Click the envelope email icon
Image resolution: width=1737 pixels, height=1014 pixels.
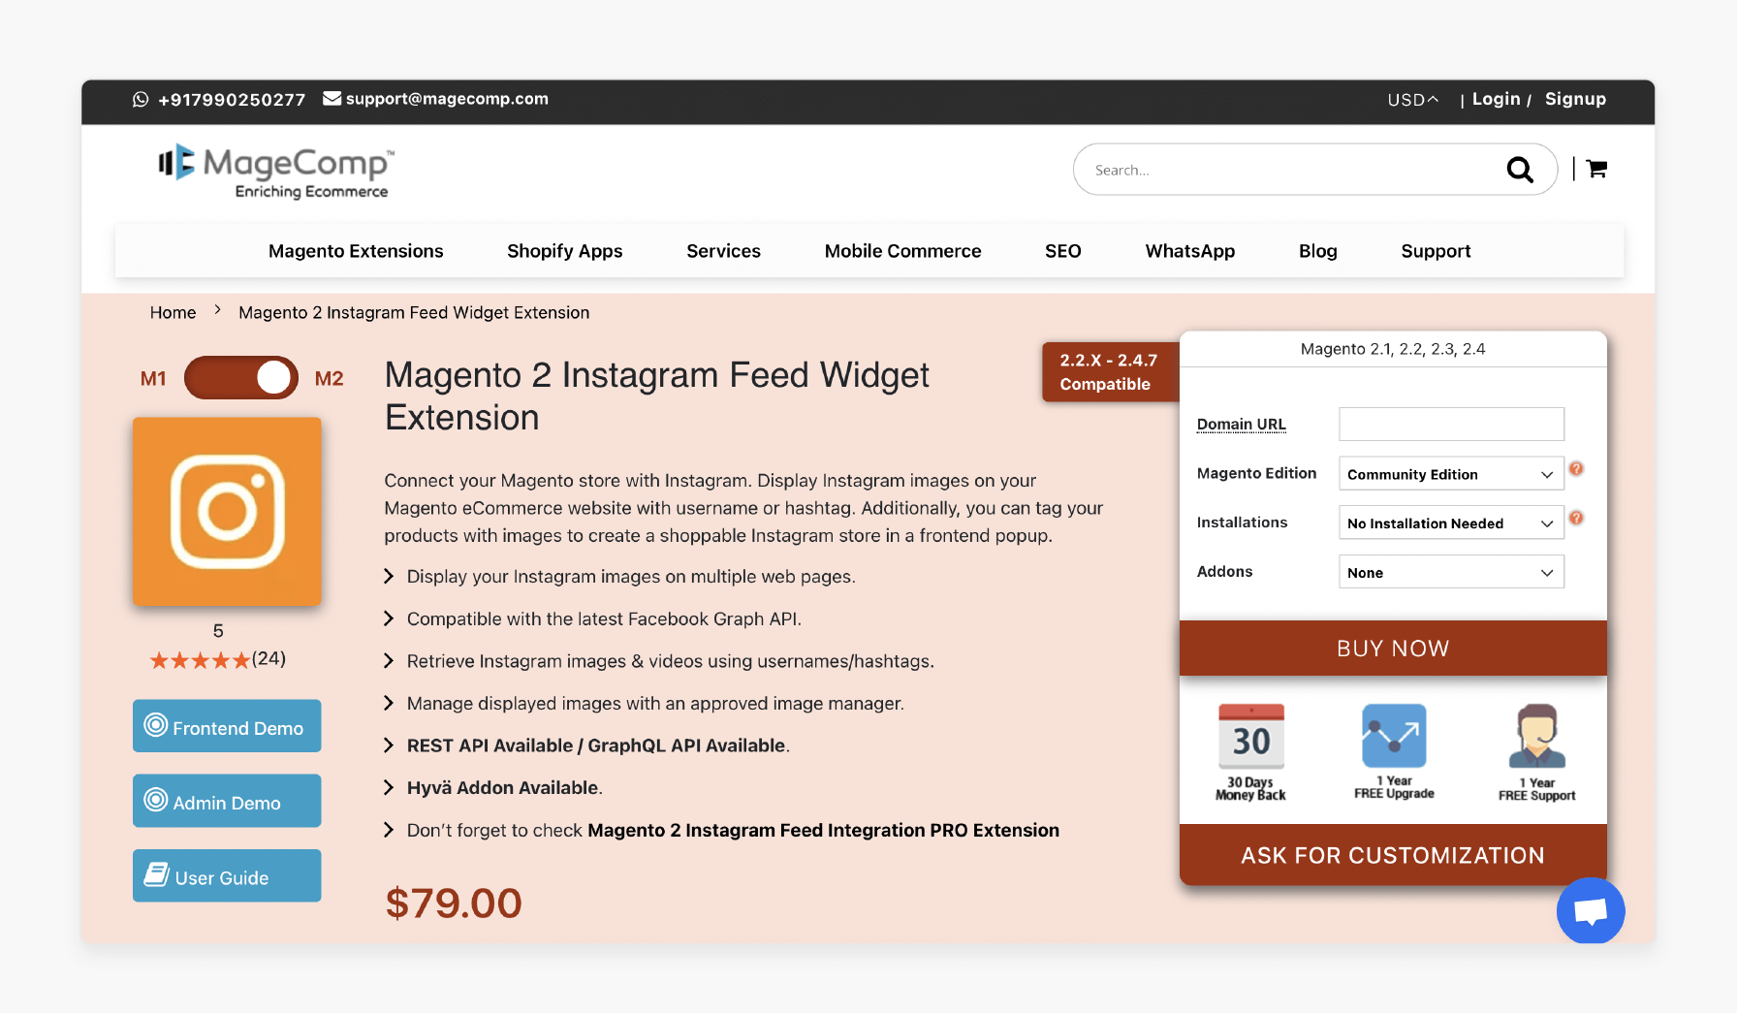coord(332,98)
